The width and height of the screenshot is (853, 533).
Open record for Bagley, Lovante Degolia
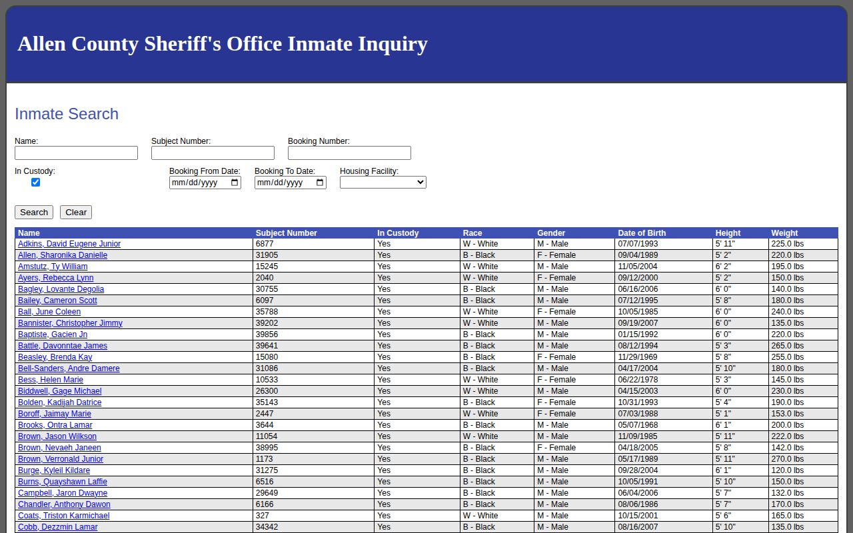(x=61, y=289)
